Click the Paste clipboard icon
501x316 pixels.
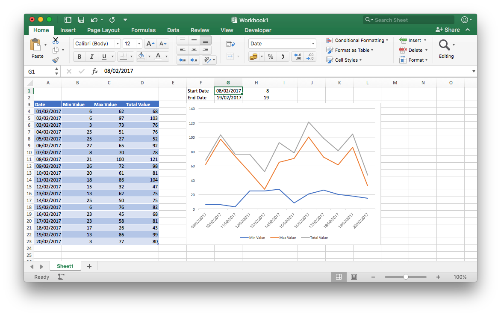36,45
